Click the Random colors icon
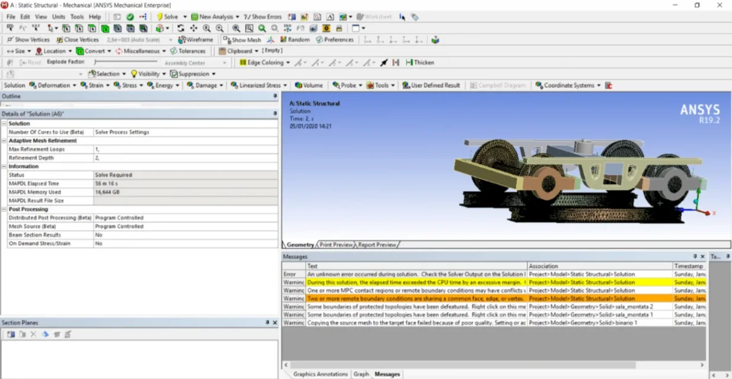 tap(283, 40)
